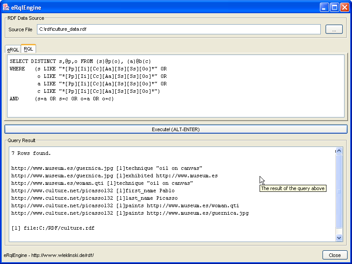Screen dimensions: 352x264
Task: Click the Source File path input field
Action: [x=178, y=29]
